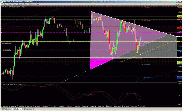
Task: Click the 0.0037 MACD scale value
Action: [179, 84]
